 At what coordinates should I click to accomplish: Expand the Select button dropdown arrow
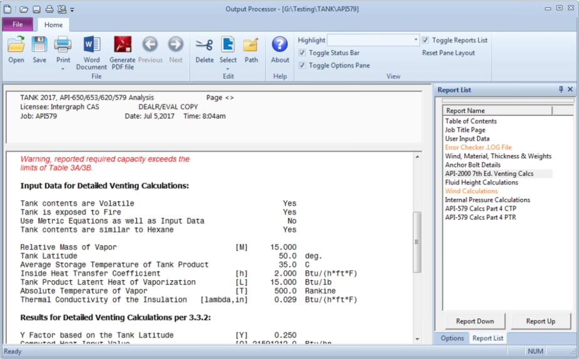228,69
